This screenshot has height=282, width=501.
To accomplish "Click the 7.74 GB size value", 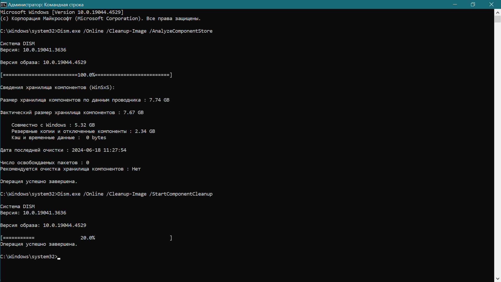I will [159, 100].
